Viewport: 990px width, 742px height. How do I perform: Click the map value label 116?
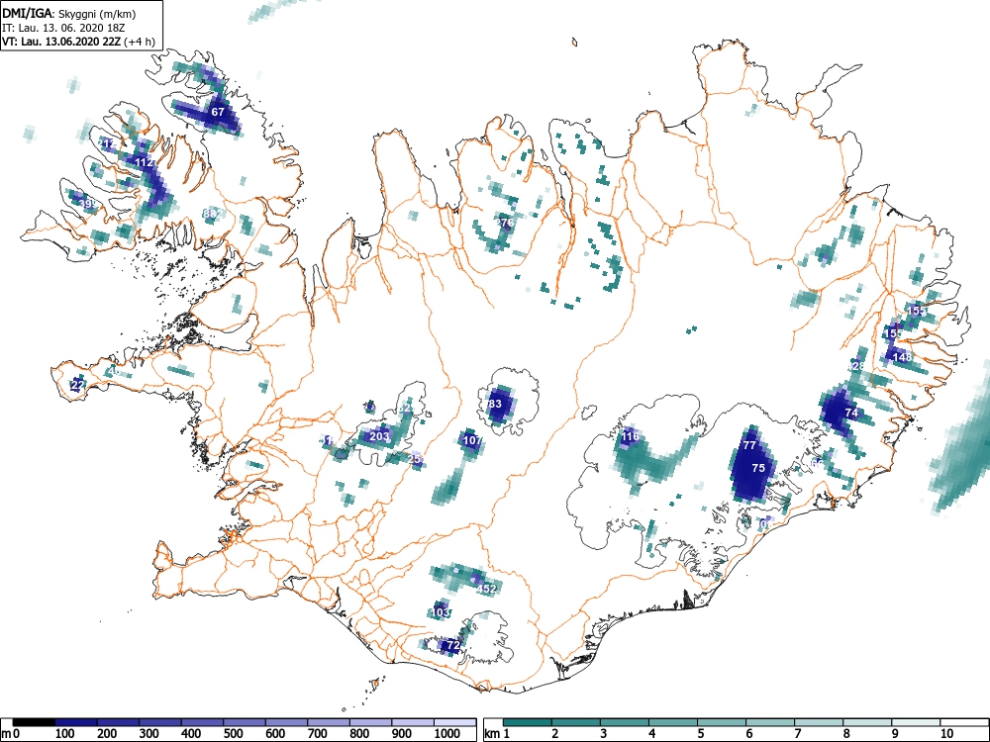click(630, 436)
